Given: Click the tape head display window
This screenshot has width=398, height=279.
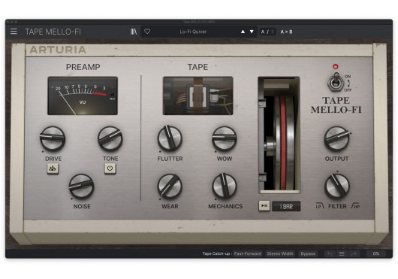Looking at the screenshot, I should coord(197,96).
